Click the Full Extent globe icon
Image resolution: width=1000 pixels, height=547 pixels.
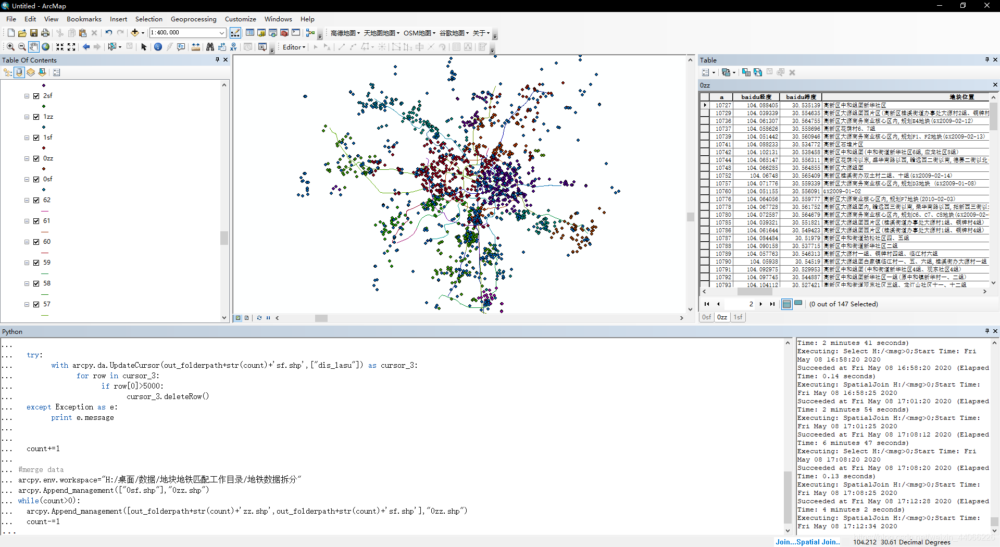pyautogui.click(x=46, y=47)
